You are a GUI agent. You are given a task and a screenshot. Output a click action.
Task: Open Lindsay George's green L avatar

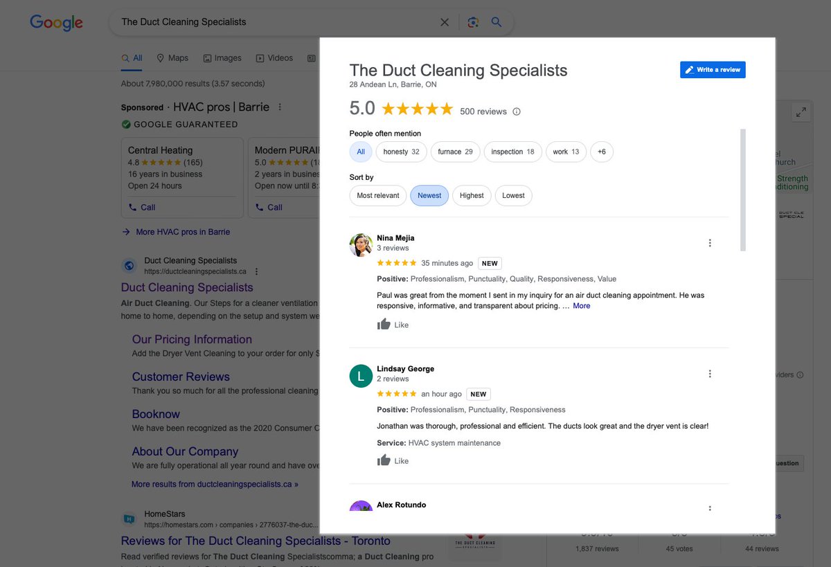(x=361, y=376)
